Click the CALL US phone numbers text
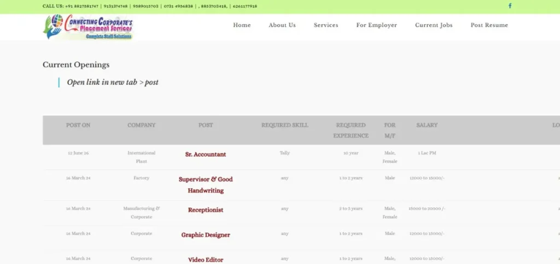The image size is (560, 264). tap(150, 6)
